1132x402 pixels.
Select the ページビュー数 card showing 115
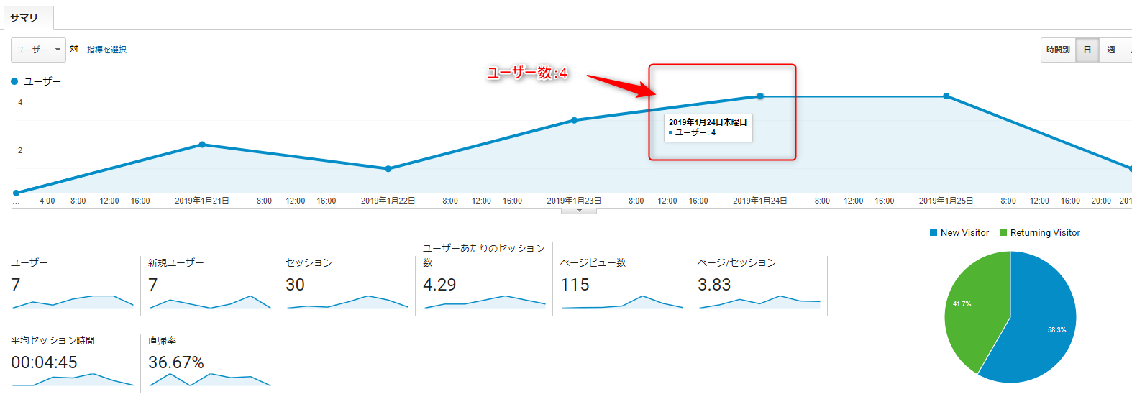622,285
